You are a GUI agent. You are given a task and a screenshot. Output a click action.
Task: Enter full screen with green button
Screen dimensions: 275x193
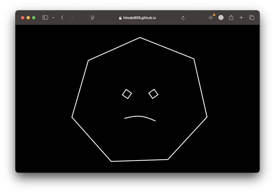pos(34,18)
